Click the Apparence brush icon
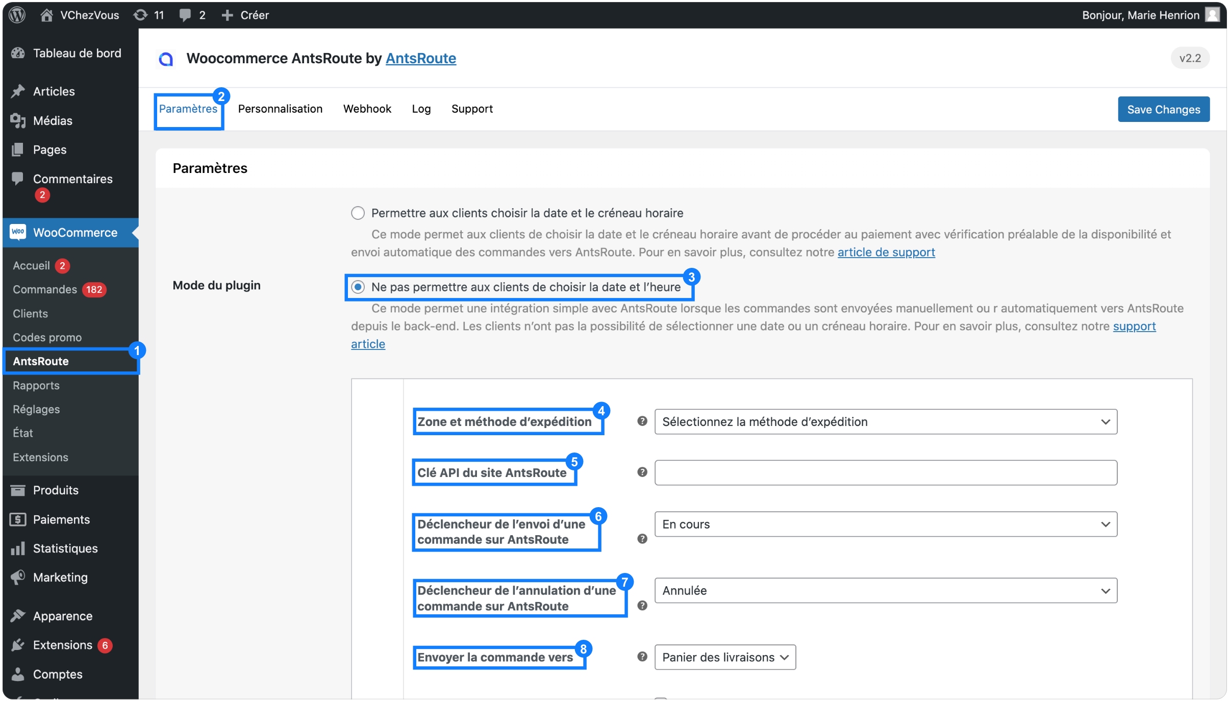Image resolution: width=1229 pixels, height=701 pixels. click(18, 616)
